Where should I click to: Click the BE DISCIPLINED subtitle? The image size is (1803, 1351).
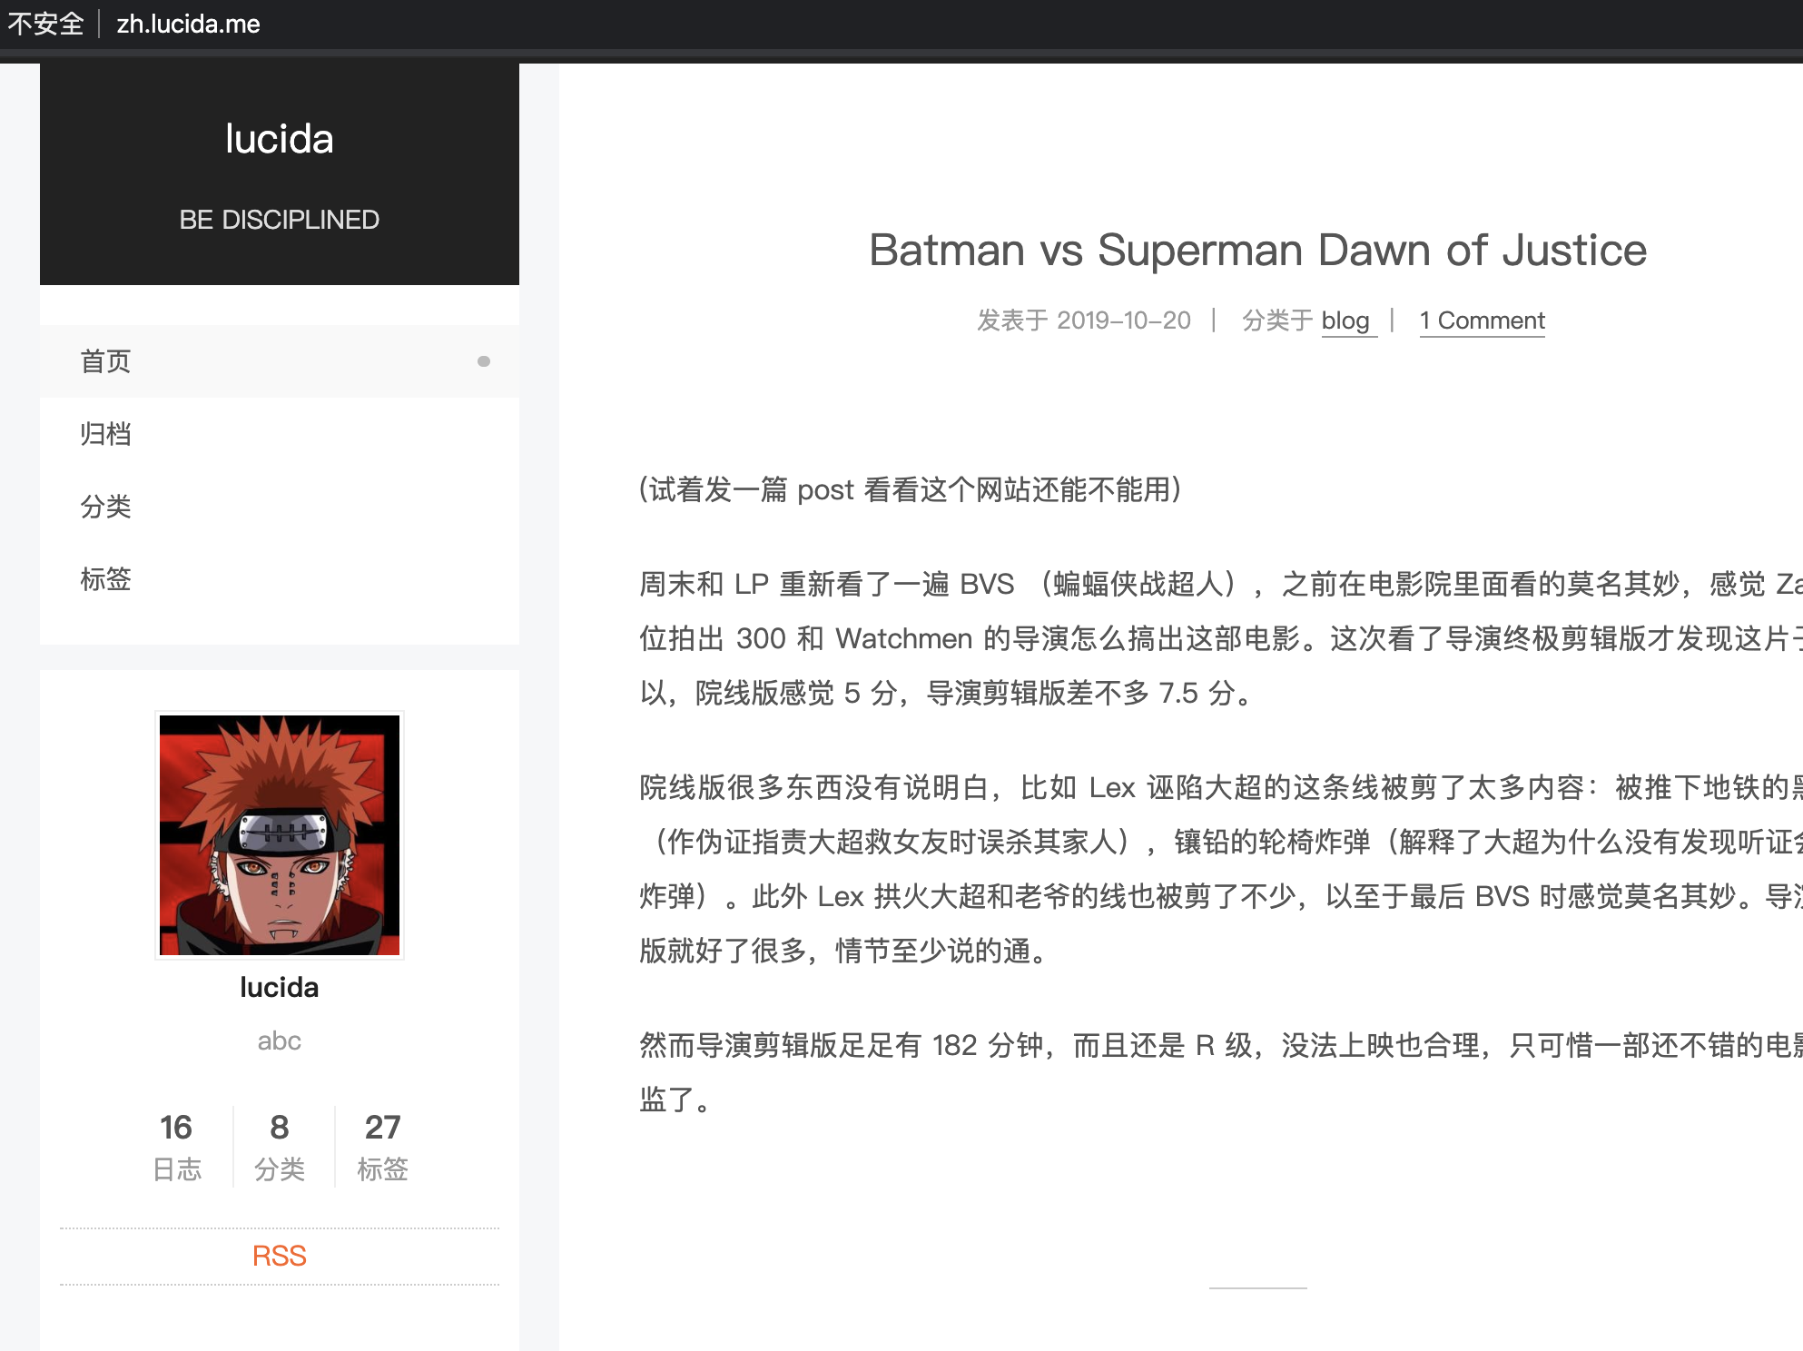(279, 220)
